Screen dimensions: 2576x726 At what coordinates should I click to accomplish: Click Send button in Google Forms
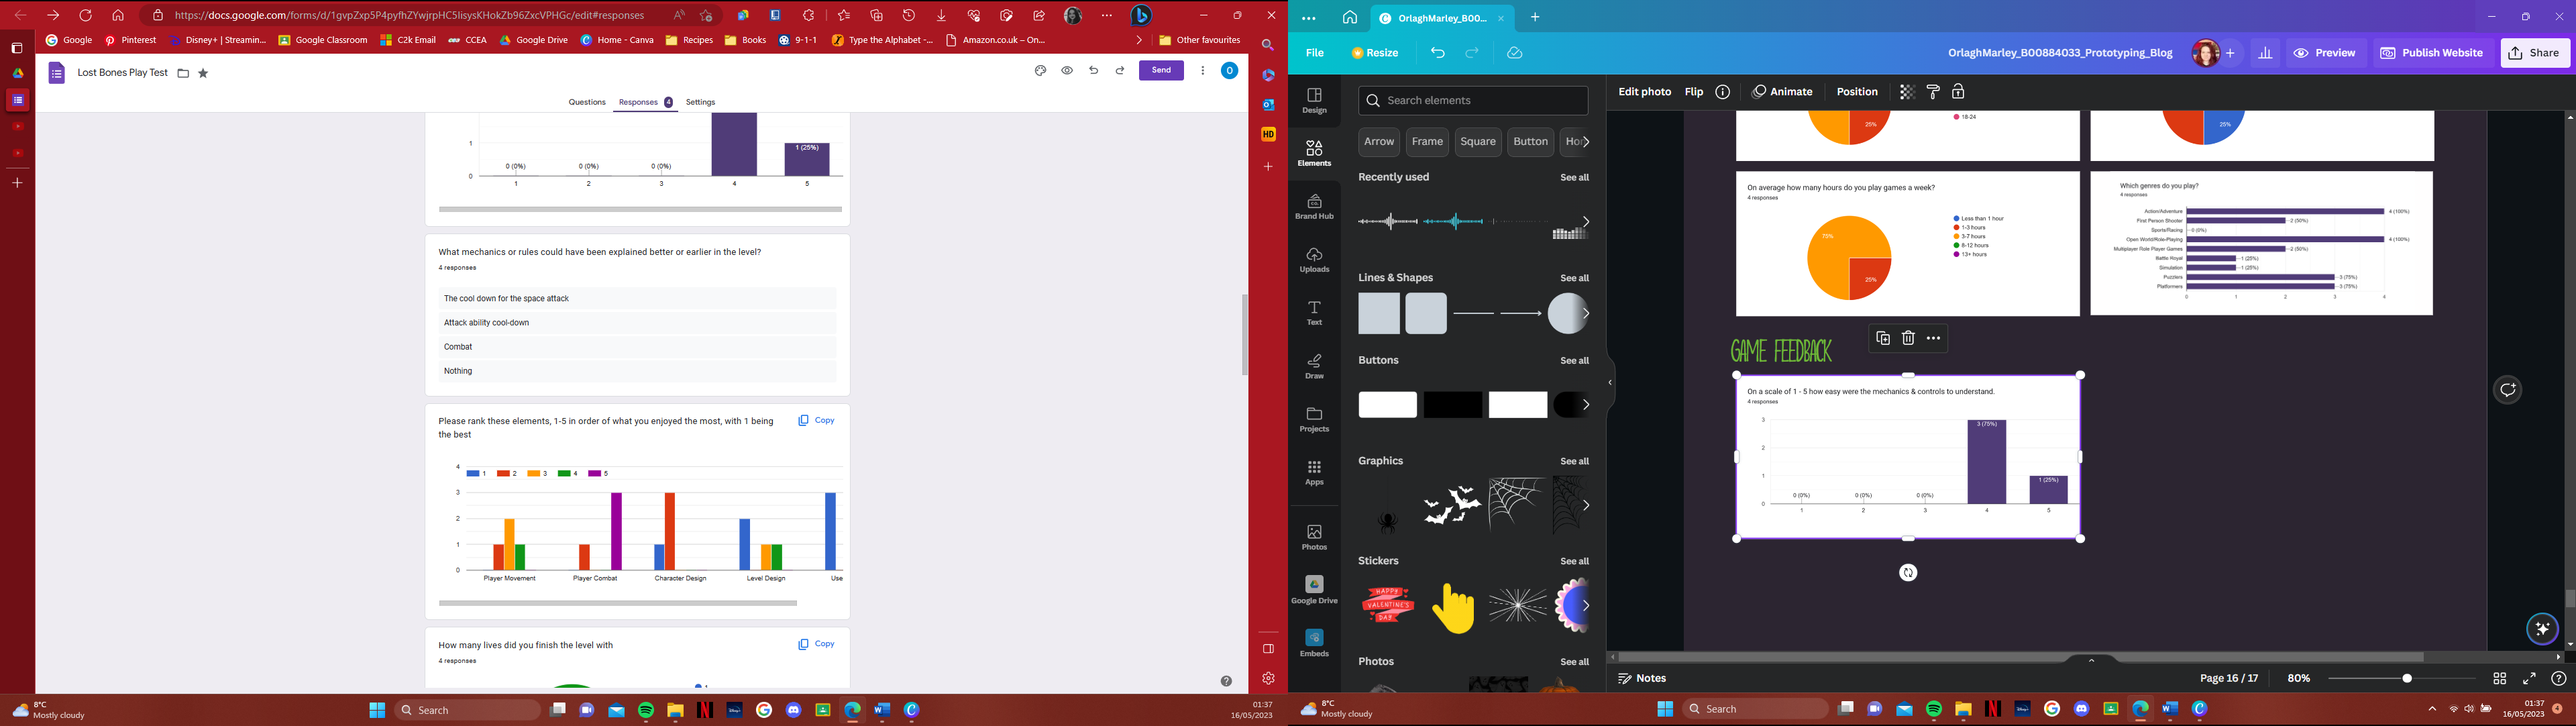click(x=1161, y=70)
